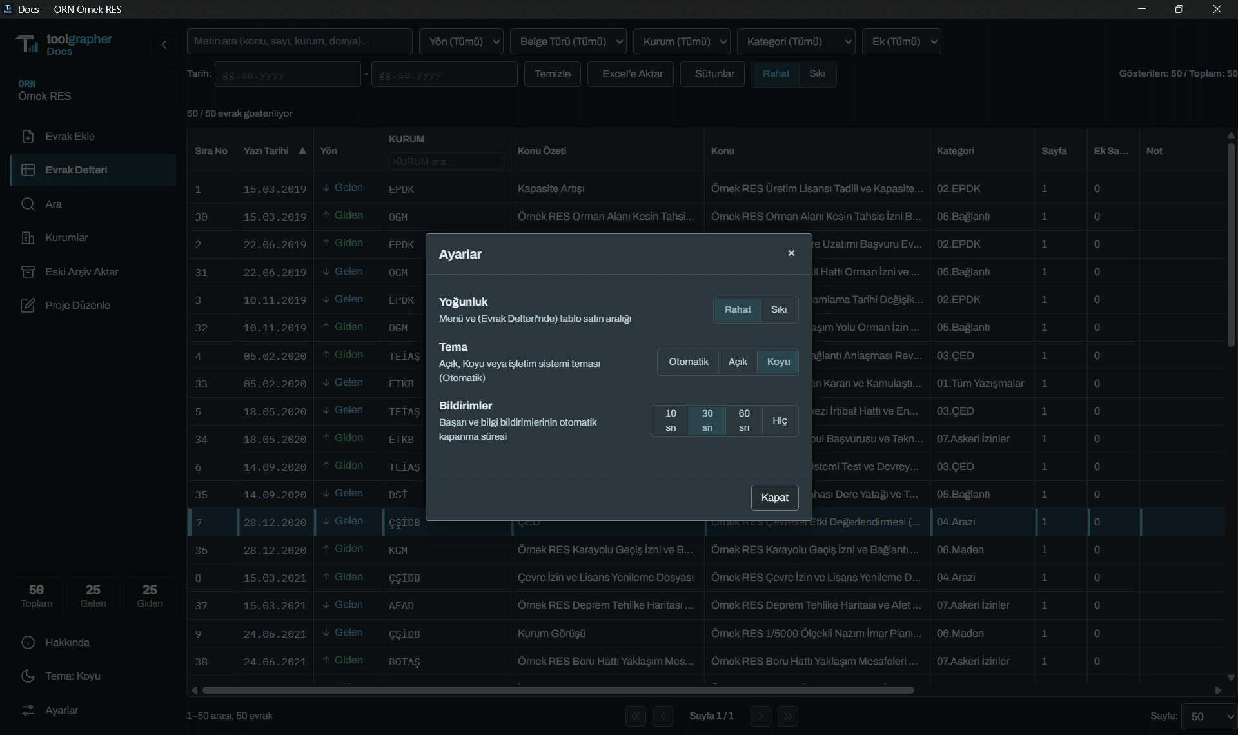Go to last page with double-right arrow
1238x735 pixels.
[x=788, y=716]
